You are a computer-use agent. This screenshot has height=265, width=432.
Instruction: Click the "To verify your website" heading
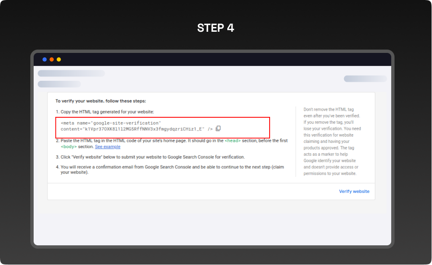(100, 101)
